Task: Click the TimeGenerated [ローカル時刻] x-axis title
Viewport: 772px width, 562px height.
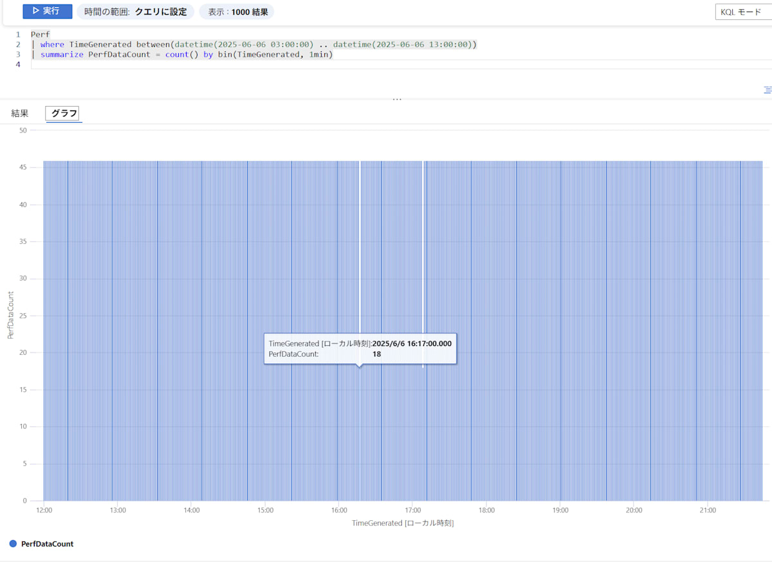Action: (403, 523)
